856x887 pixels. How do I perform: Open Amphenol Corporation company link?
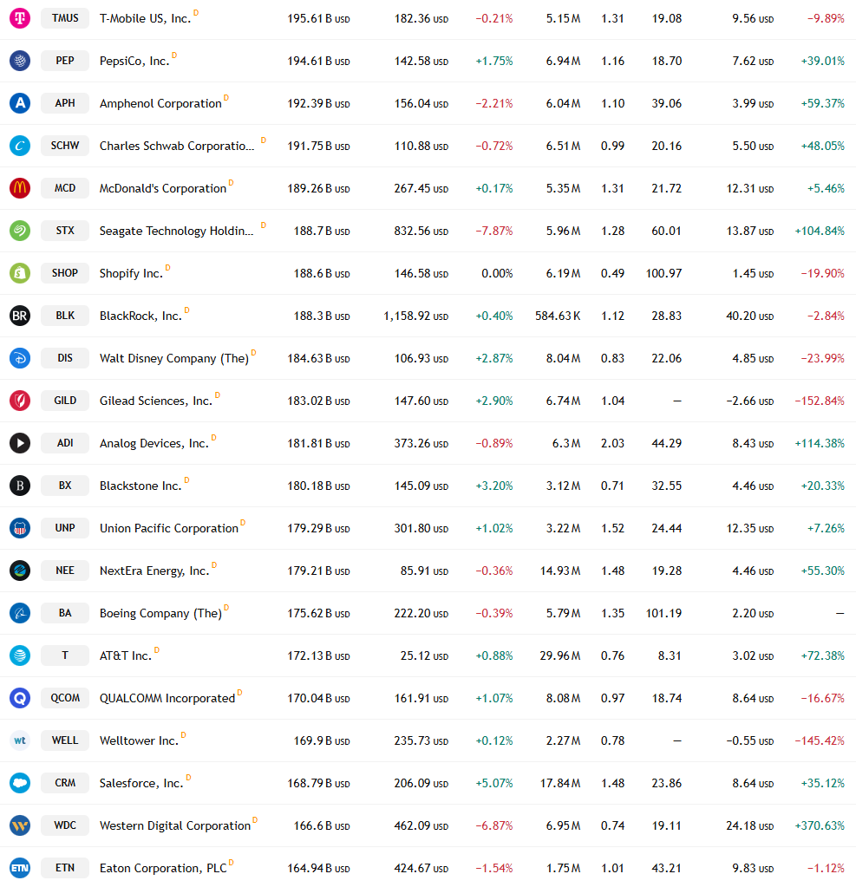click(160, 103)
